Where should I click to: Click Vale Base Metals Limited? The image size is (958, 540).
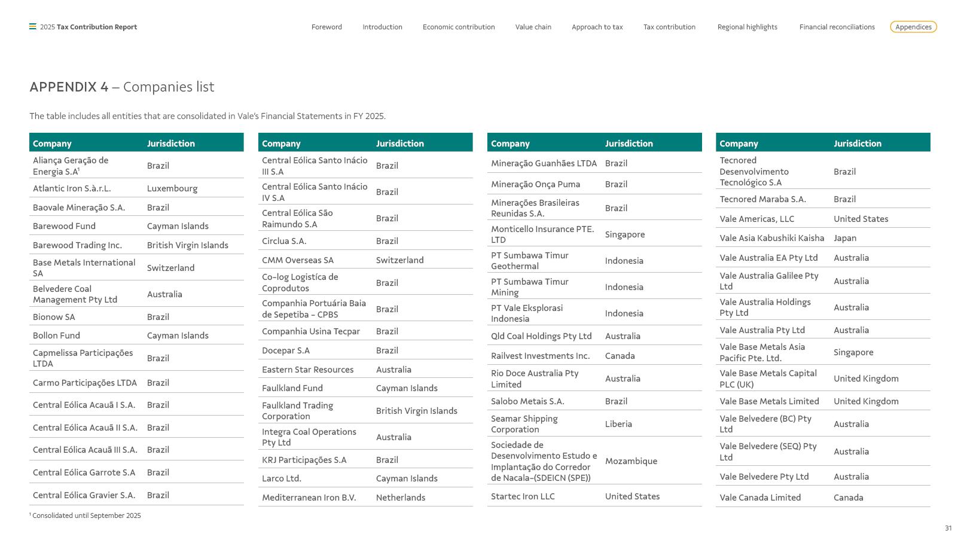(x=770, y=401)
